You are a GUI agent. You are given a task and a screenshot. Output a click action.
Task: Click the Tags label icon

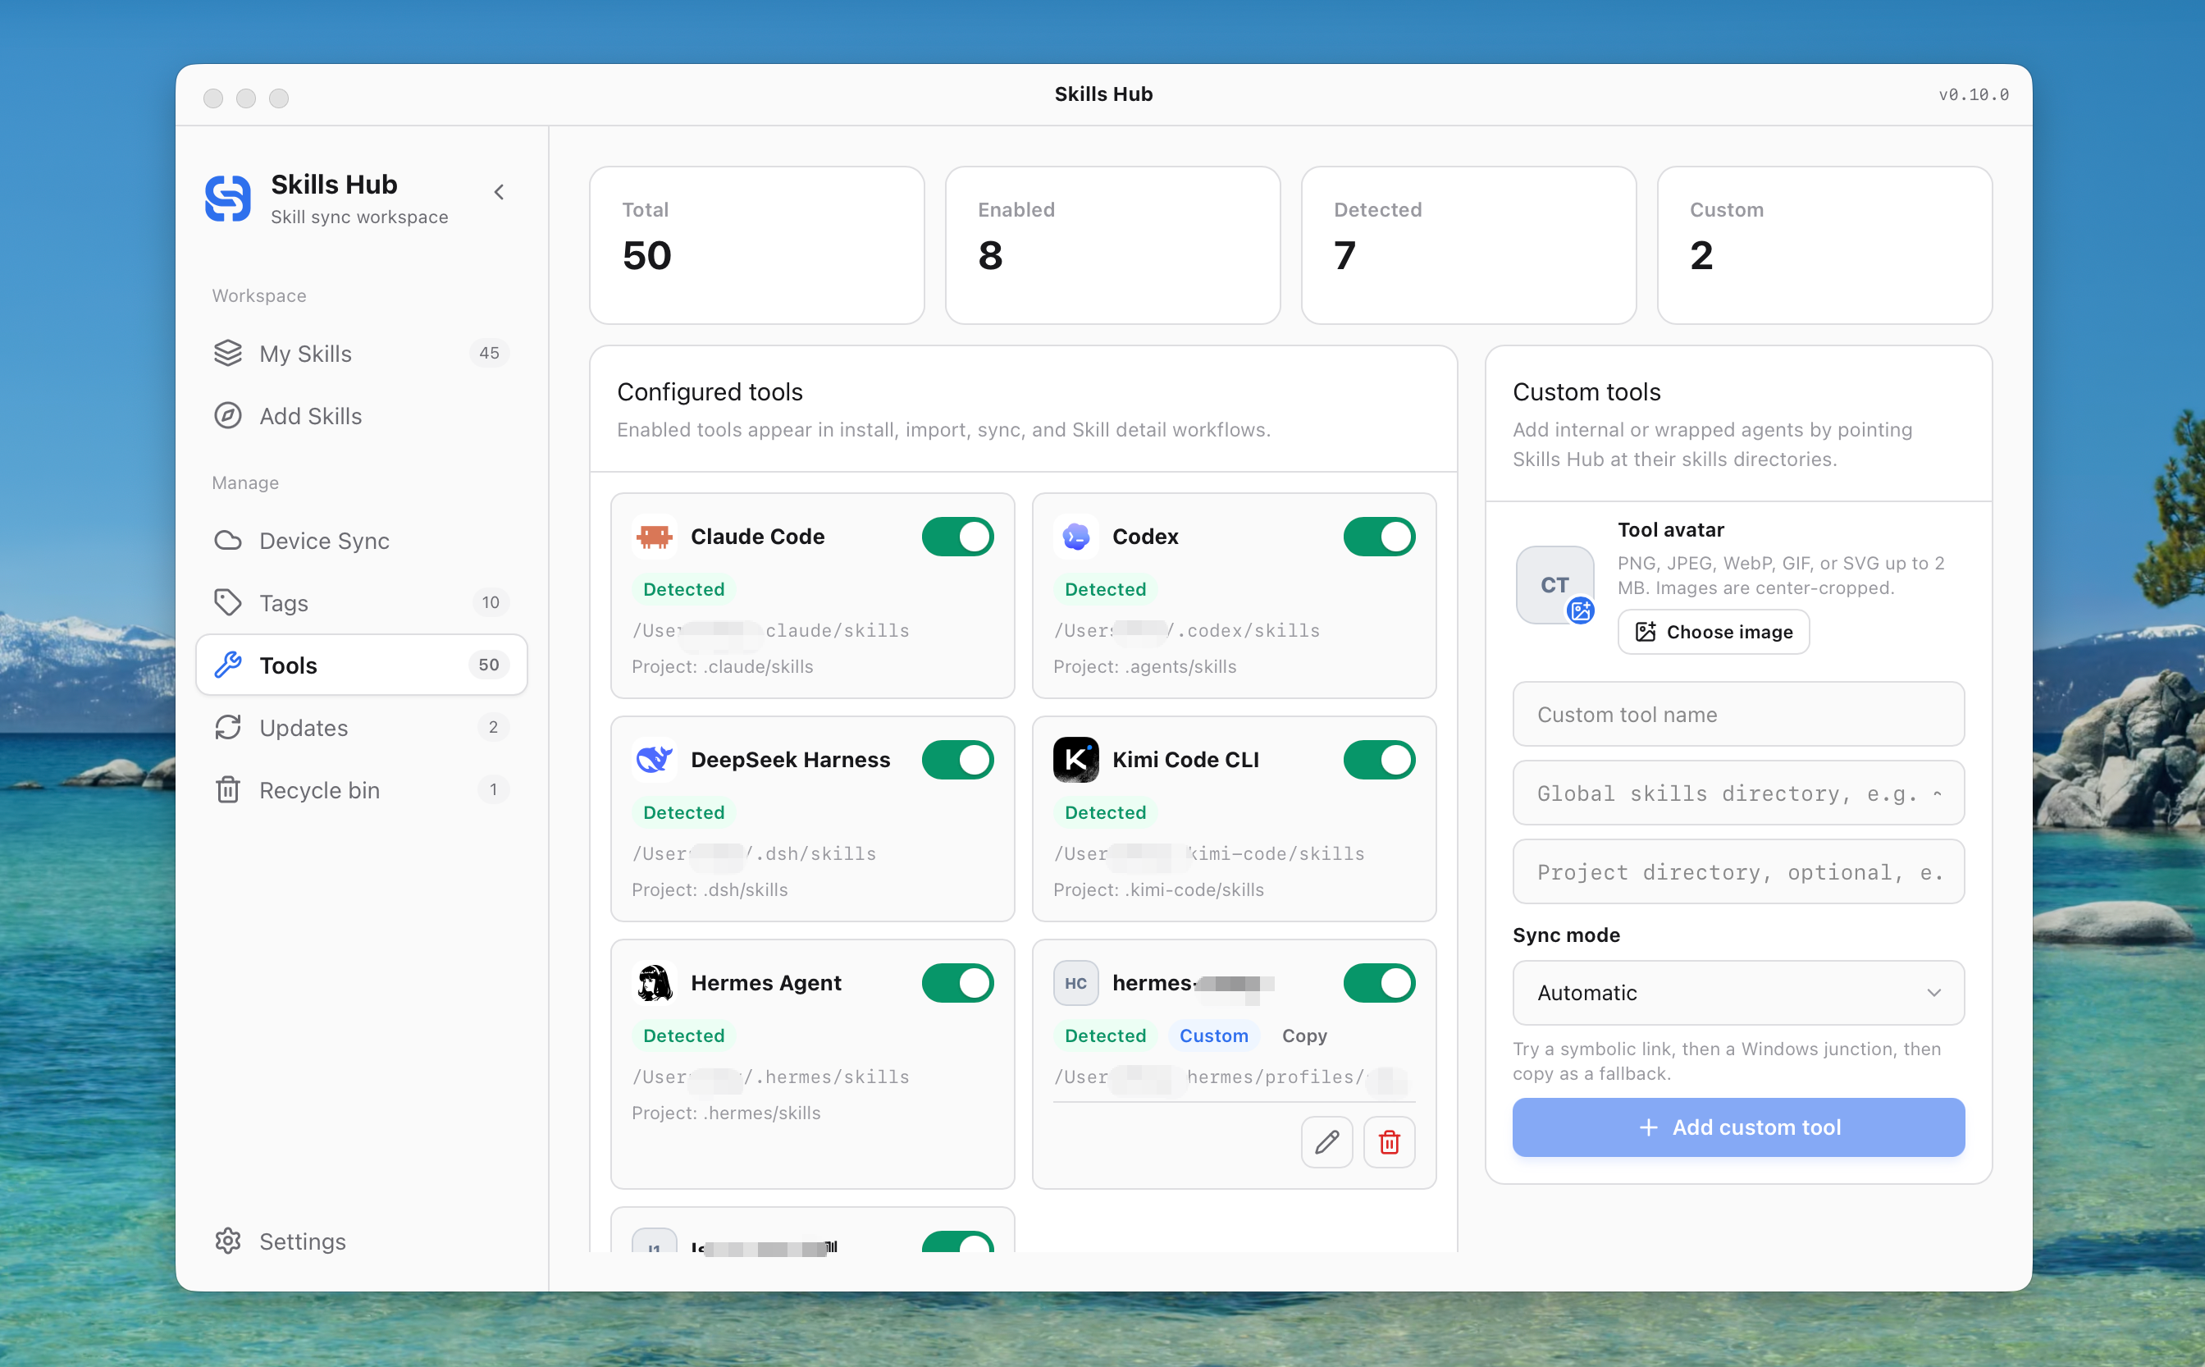point(228,603)
